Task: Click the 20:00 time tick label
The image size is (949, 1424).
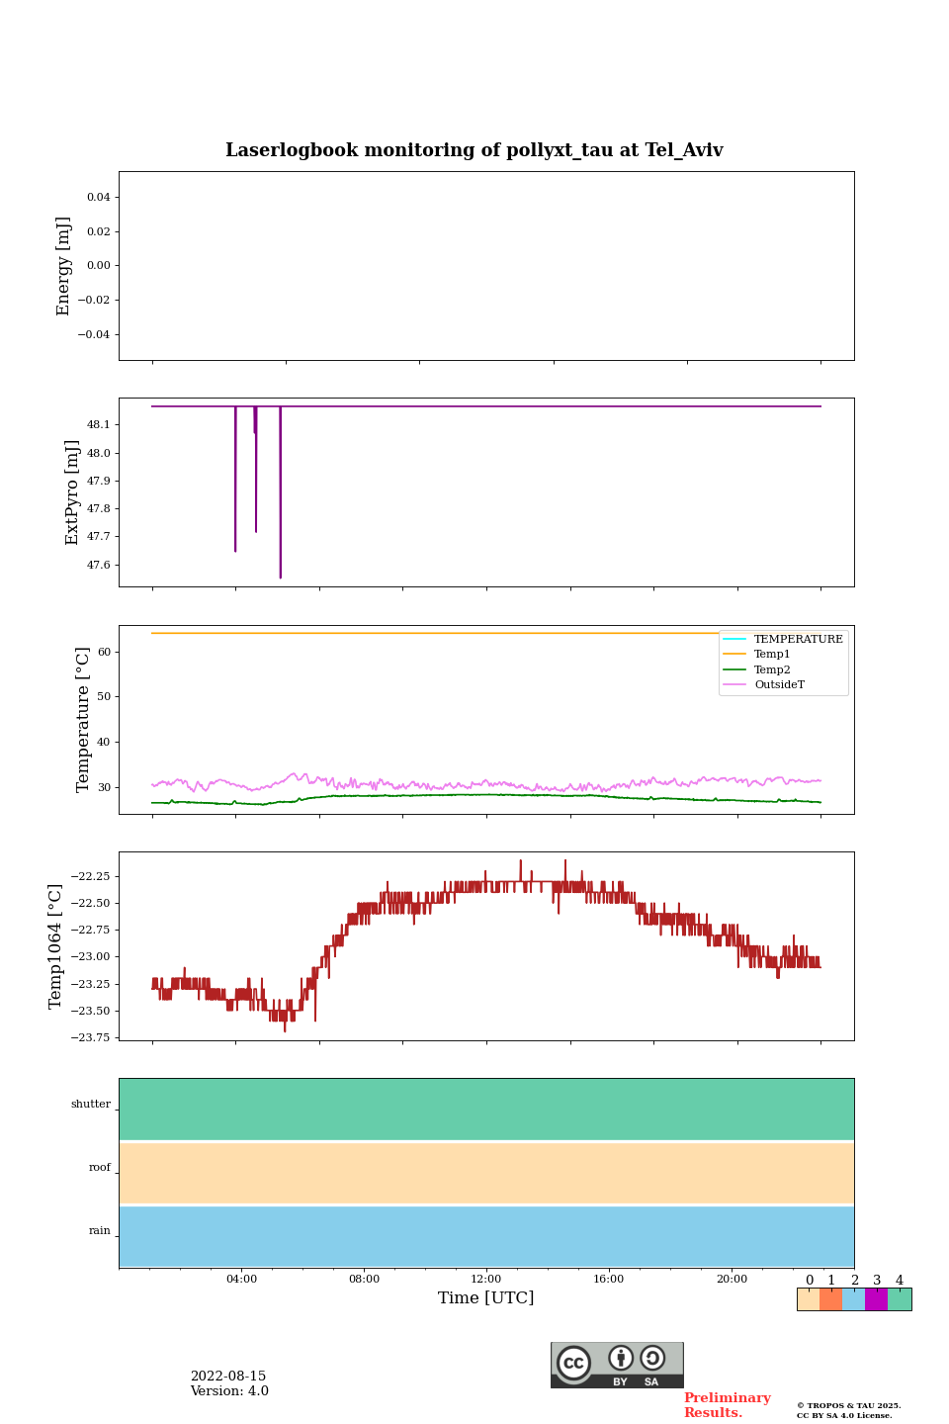Action: 732,1279
